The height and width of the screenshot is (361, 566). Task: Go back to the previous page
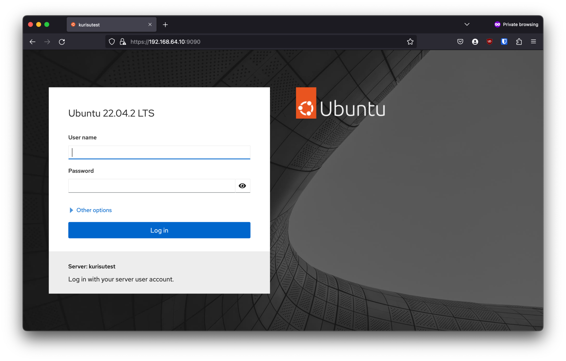click(x=33, y=42)
